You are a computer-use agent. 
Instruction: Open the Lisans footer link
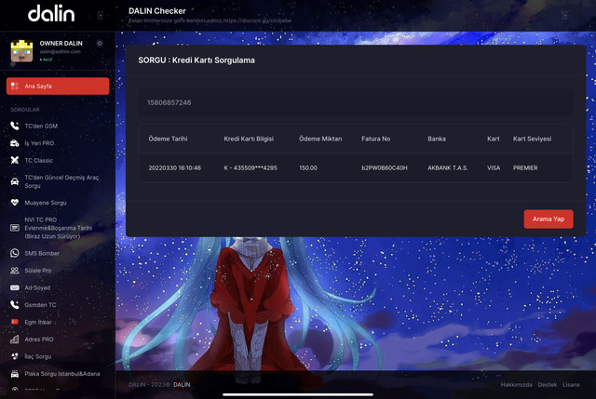(572, 384)
